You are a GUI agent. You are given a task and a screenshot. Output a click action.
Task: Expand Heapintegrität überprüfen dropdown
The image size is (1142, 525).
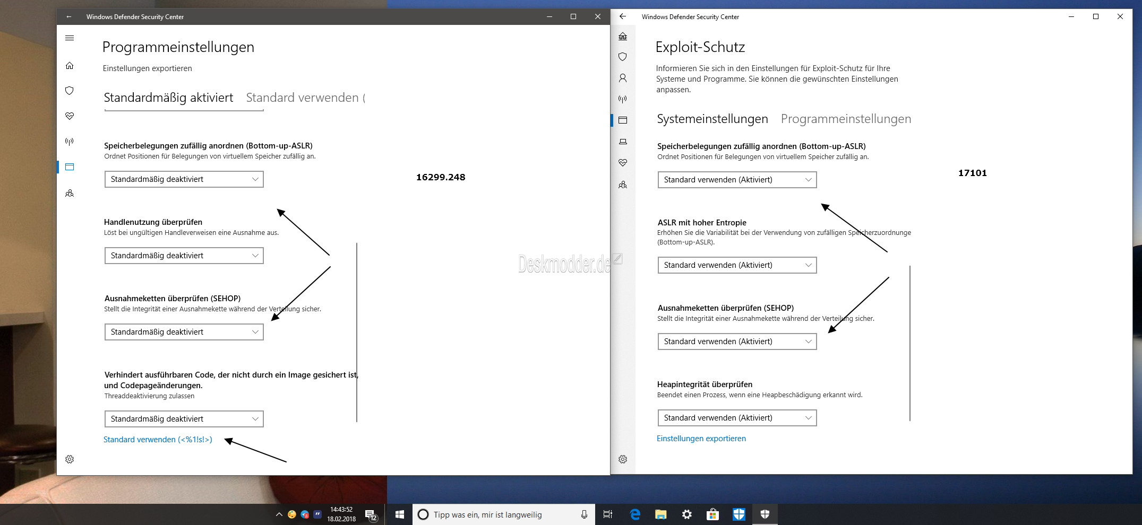tap(737, 418)
